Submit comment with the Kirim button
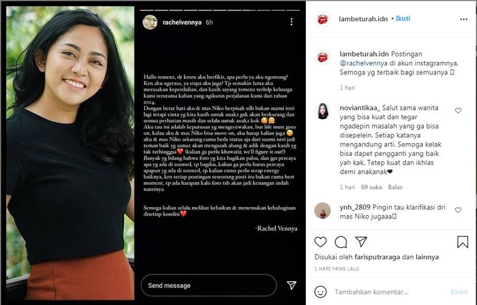The image size is (477, 305). click(x=459, y=292)
